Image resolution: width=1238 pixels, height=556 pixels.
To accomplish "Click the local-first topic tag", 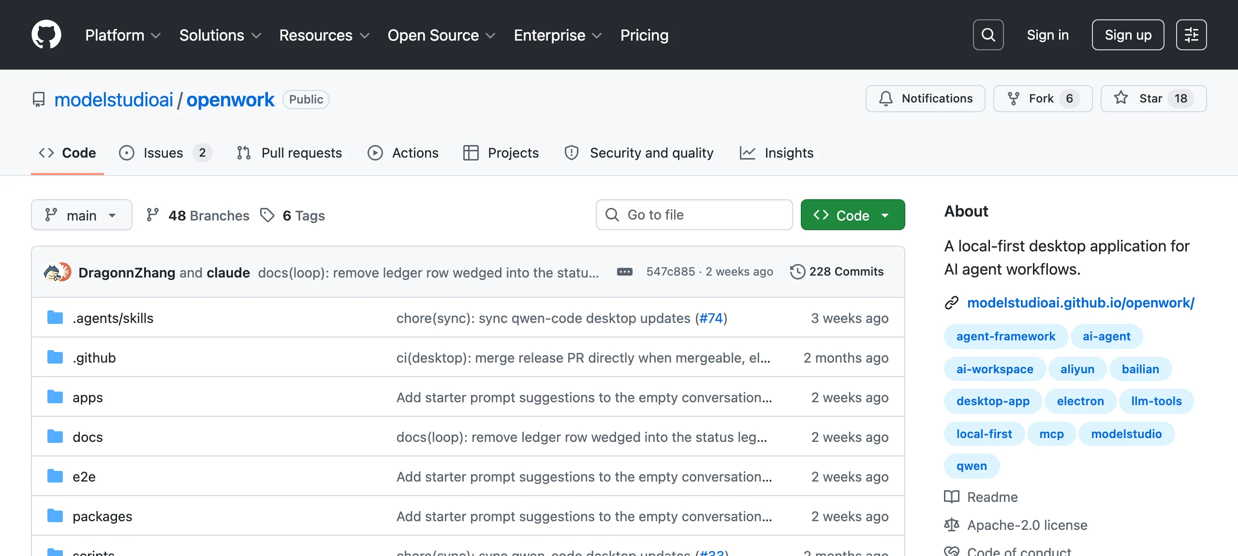I will tap(984, 434).
